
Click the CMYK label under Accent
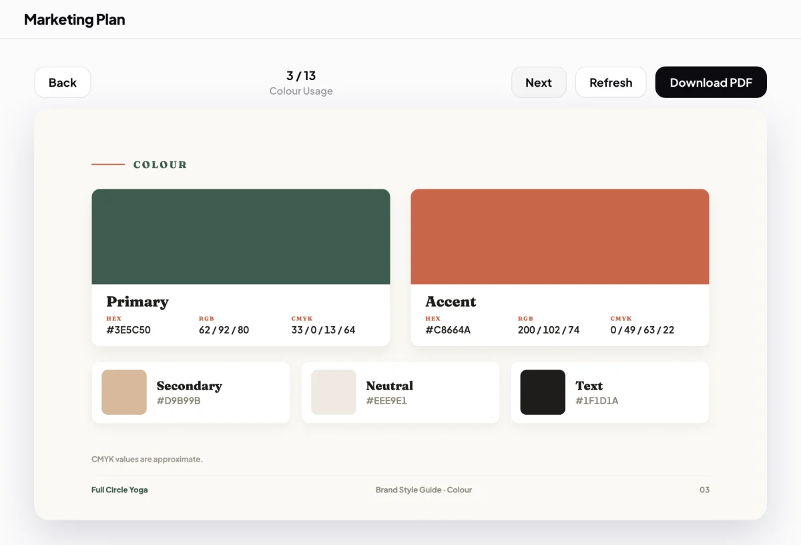[621, 319]
